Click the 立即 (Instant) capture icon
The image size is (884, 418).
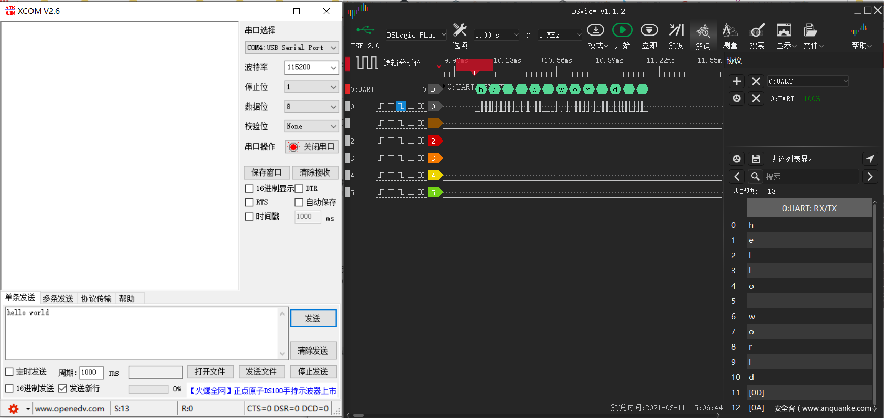[x=649, y=31]
